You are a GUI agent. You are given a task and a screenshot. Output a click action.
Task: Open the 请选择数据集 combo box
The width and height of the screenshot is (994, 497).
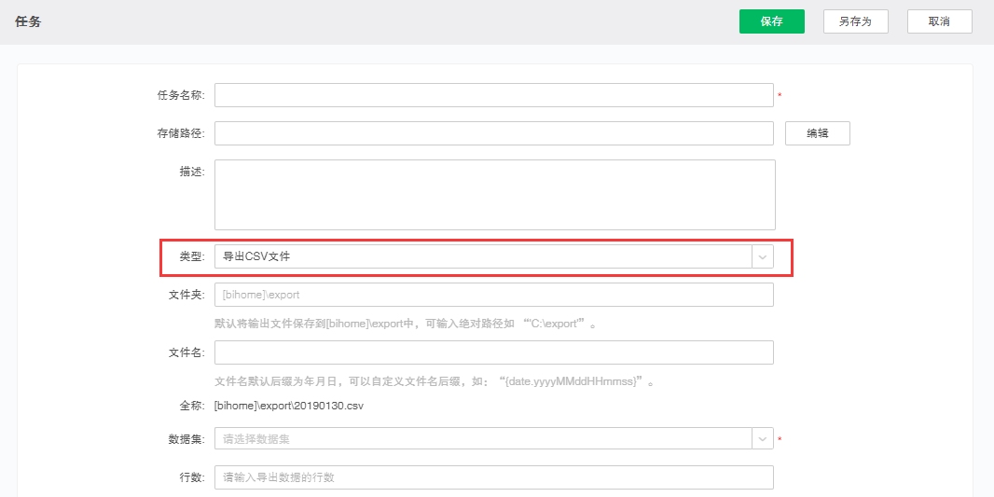(x=483, y=438)
